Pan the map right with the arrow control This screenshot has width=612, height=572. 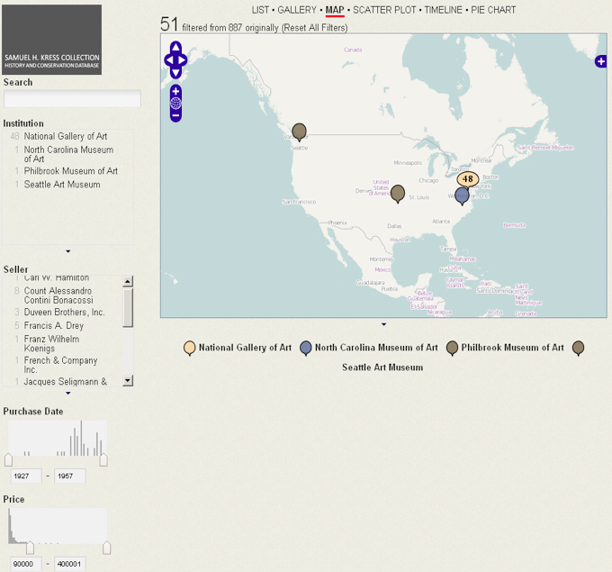click(x=183, y=60)
